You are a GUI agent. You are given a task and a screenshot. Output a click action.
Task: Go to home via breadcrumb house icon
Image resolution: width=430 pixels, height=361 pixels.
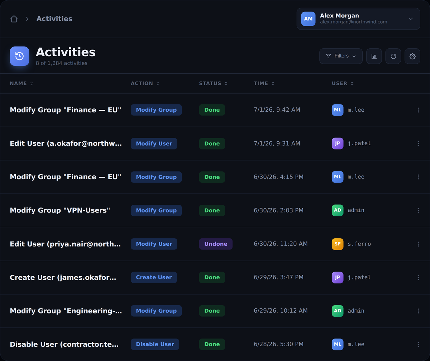(x=14, y=19)
